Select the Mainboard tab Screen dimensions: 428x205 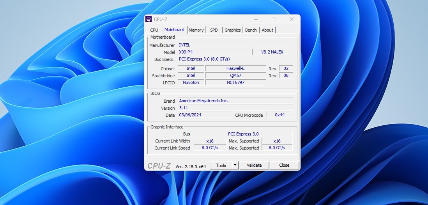174,30
